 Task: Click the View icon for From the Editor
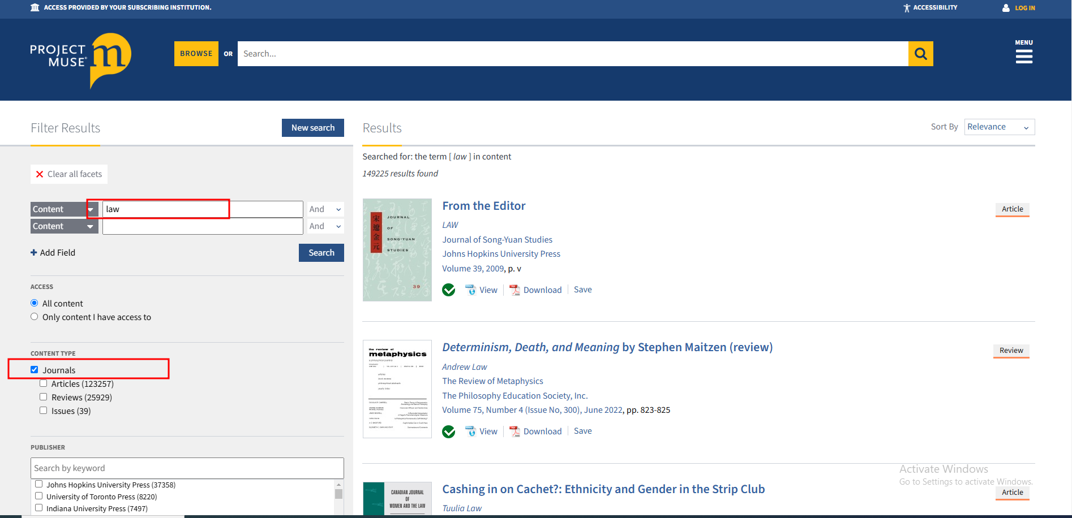pyautogui.click(x=470, y=290)
